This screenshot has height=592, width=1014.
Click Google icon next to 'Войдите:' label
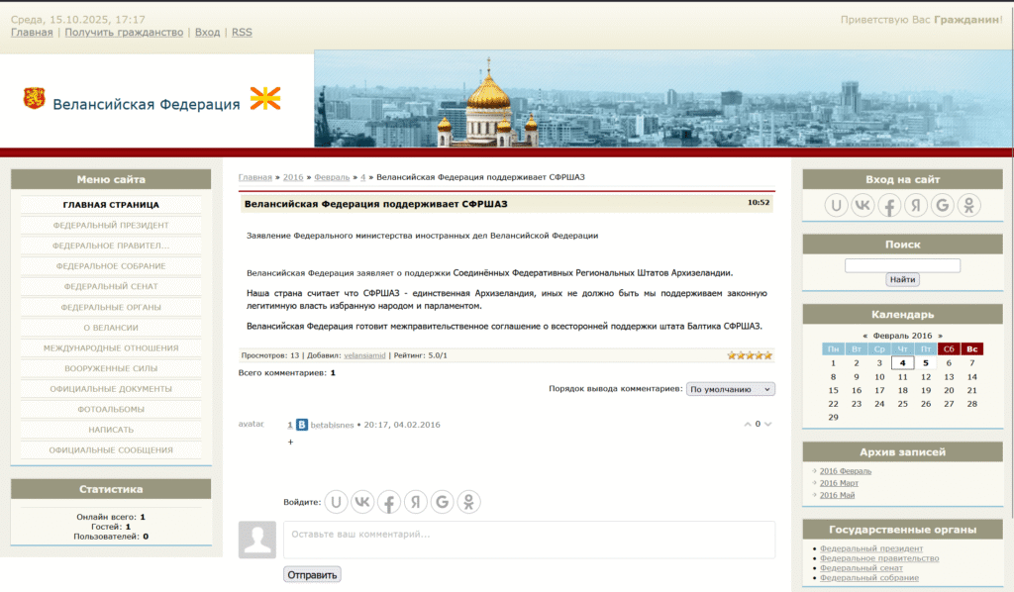(x=442, y=502)
